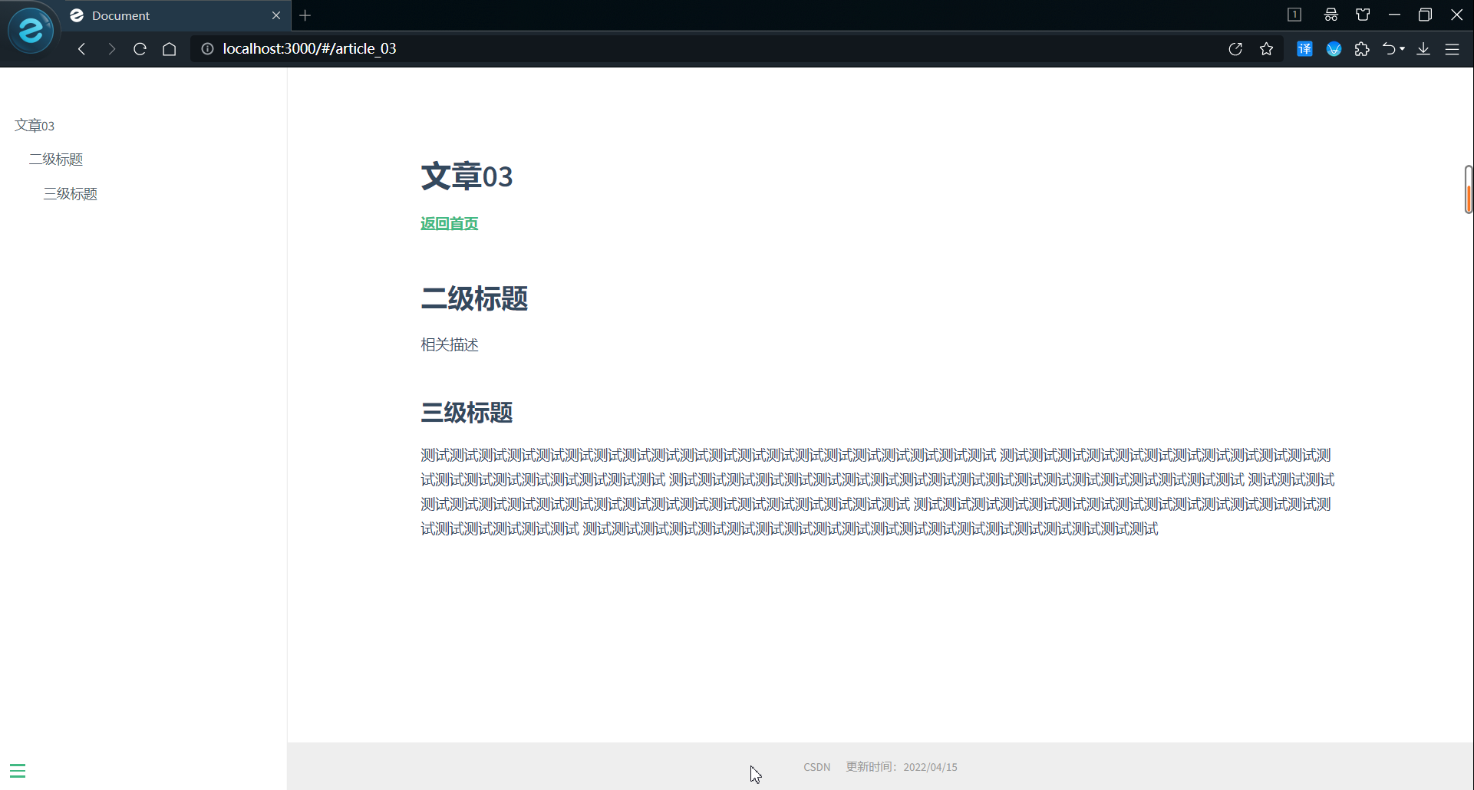Open the skin shirt icon
Viewport: 1474px width, 790px height.
click(x=1364, y=15)
